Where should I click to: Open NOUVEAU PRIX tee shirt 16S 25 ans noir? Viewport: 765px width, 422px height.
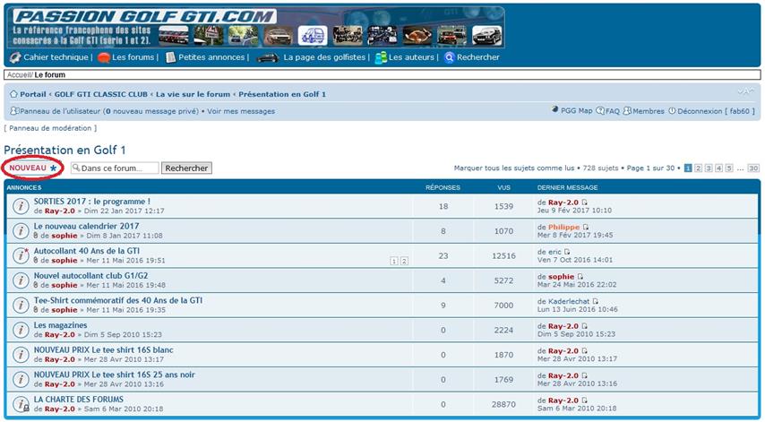click(x=114, y=375)
